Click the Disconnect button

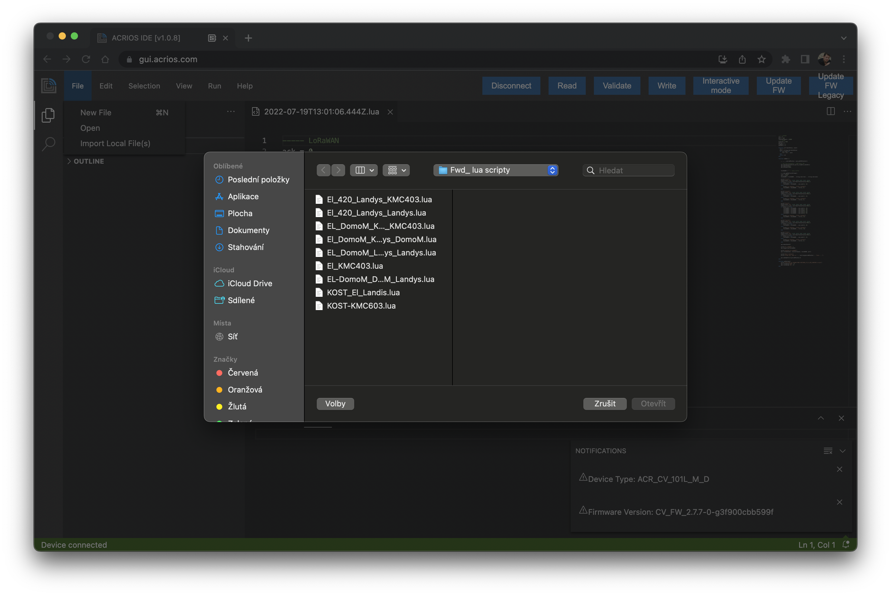(511, 85)
